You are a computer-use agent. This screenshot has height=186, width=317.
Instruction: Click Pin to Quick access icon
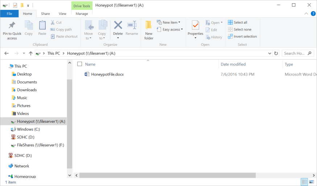pyautogui.click(x=12, y=25)
